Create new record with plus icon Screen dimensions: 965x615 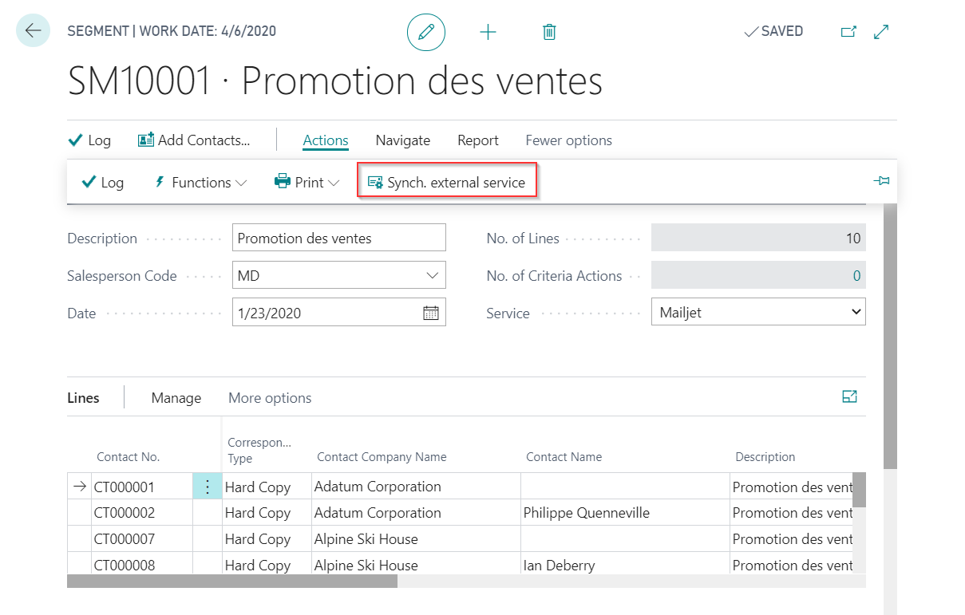pyautogui.click(x=488, y=32)
